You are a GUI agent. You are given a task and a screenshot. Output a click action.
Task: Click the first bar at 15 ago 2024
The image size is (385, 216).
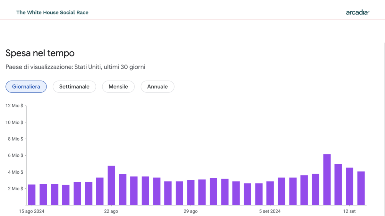tap(32, 194)
